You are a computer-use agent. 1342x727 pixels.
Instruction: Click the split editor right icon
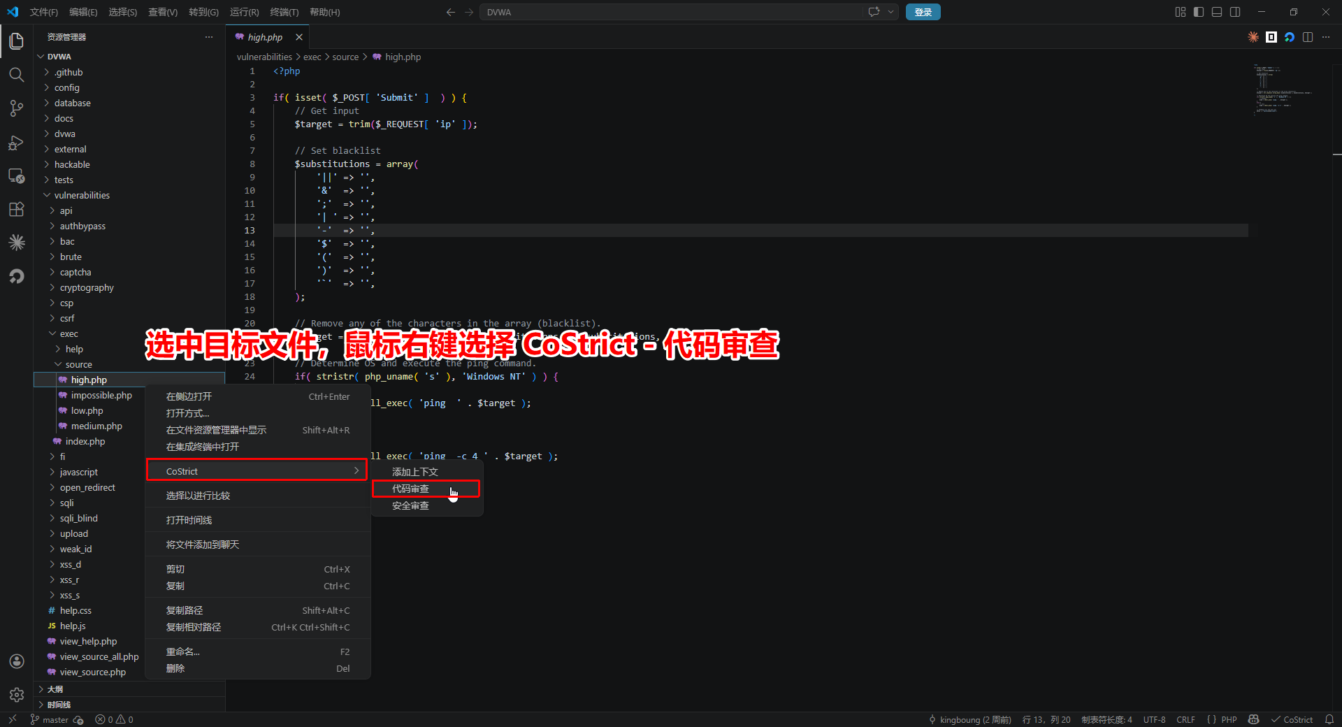[1308, 37]
